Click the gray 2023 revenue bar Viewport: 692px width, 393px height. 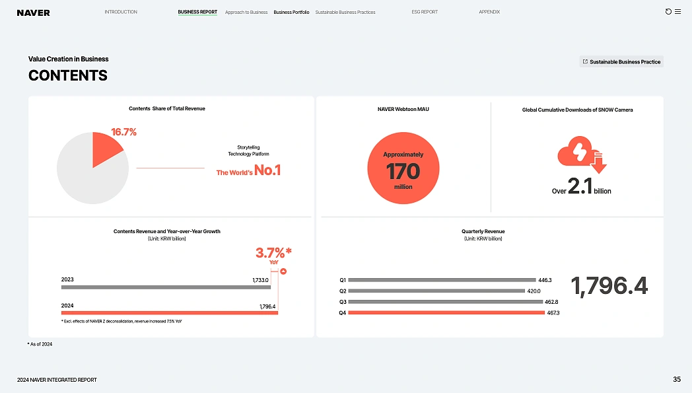pos(166,287)
